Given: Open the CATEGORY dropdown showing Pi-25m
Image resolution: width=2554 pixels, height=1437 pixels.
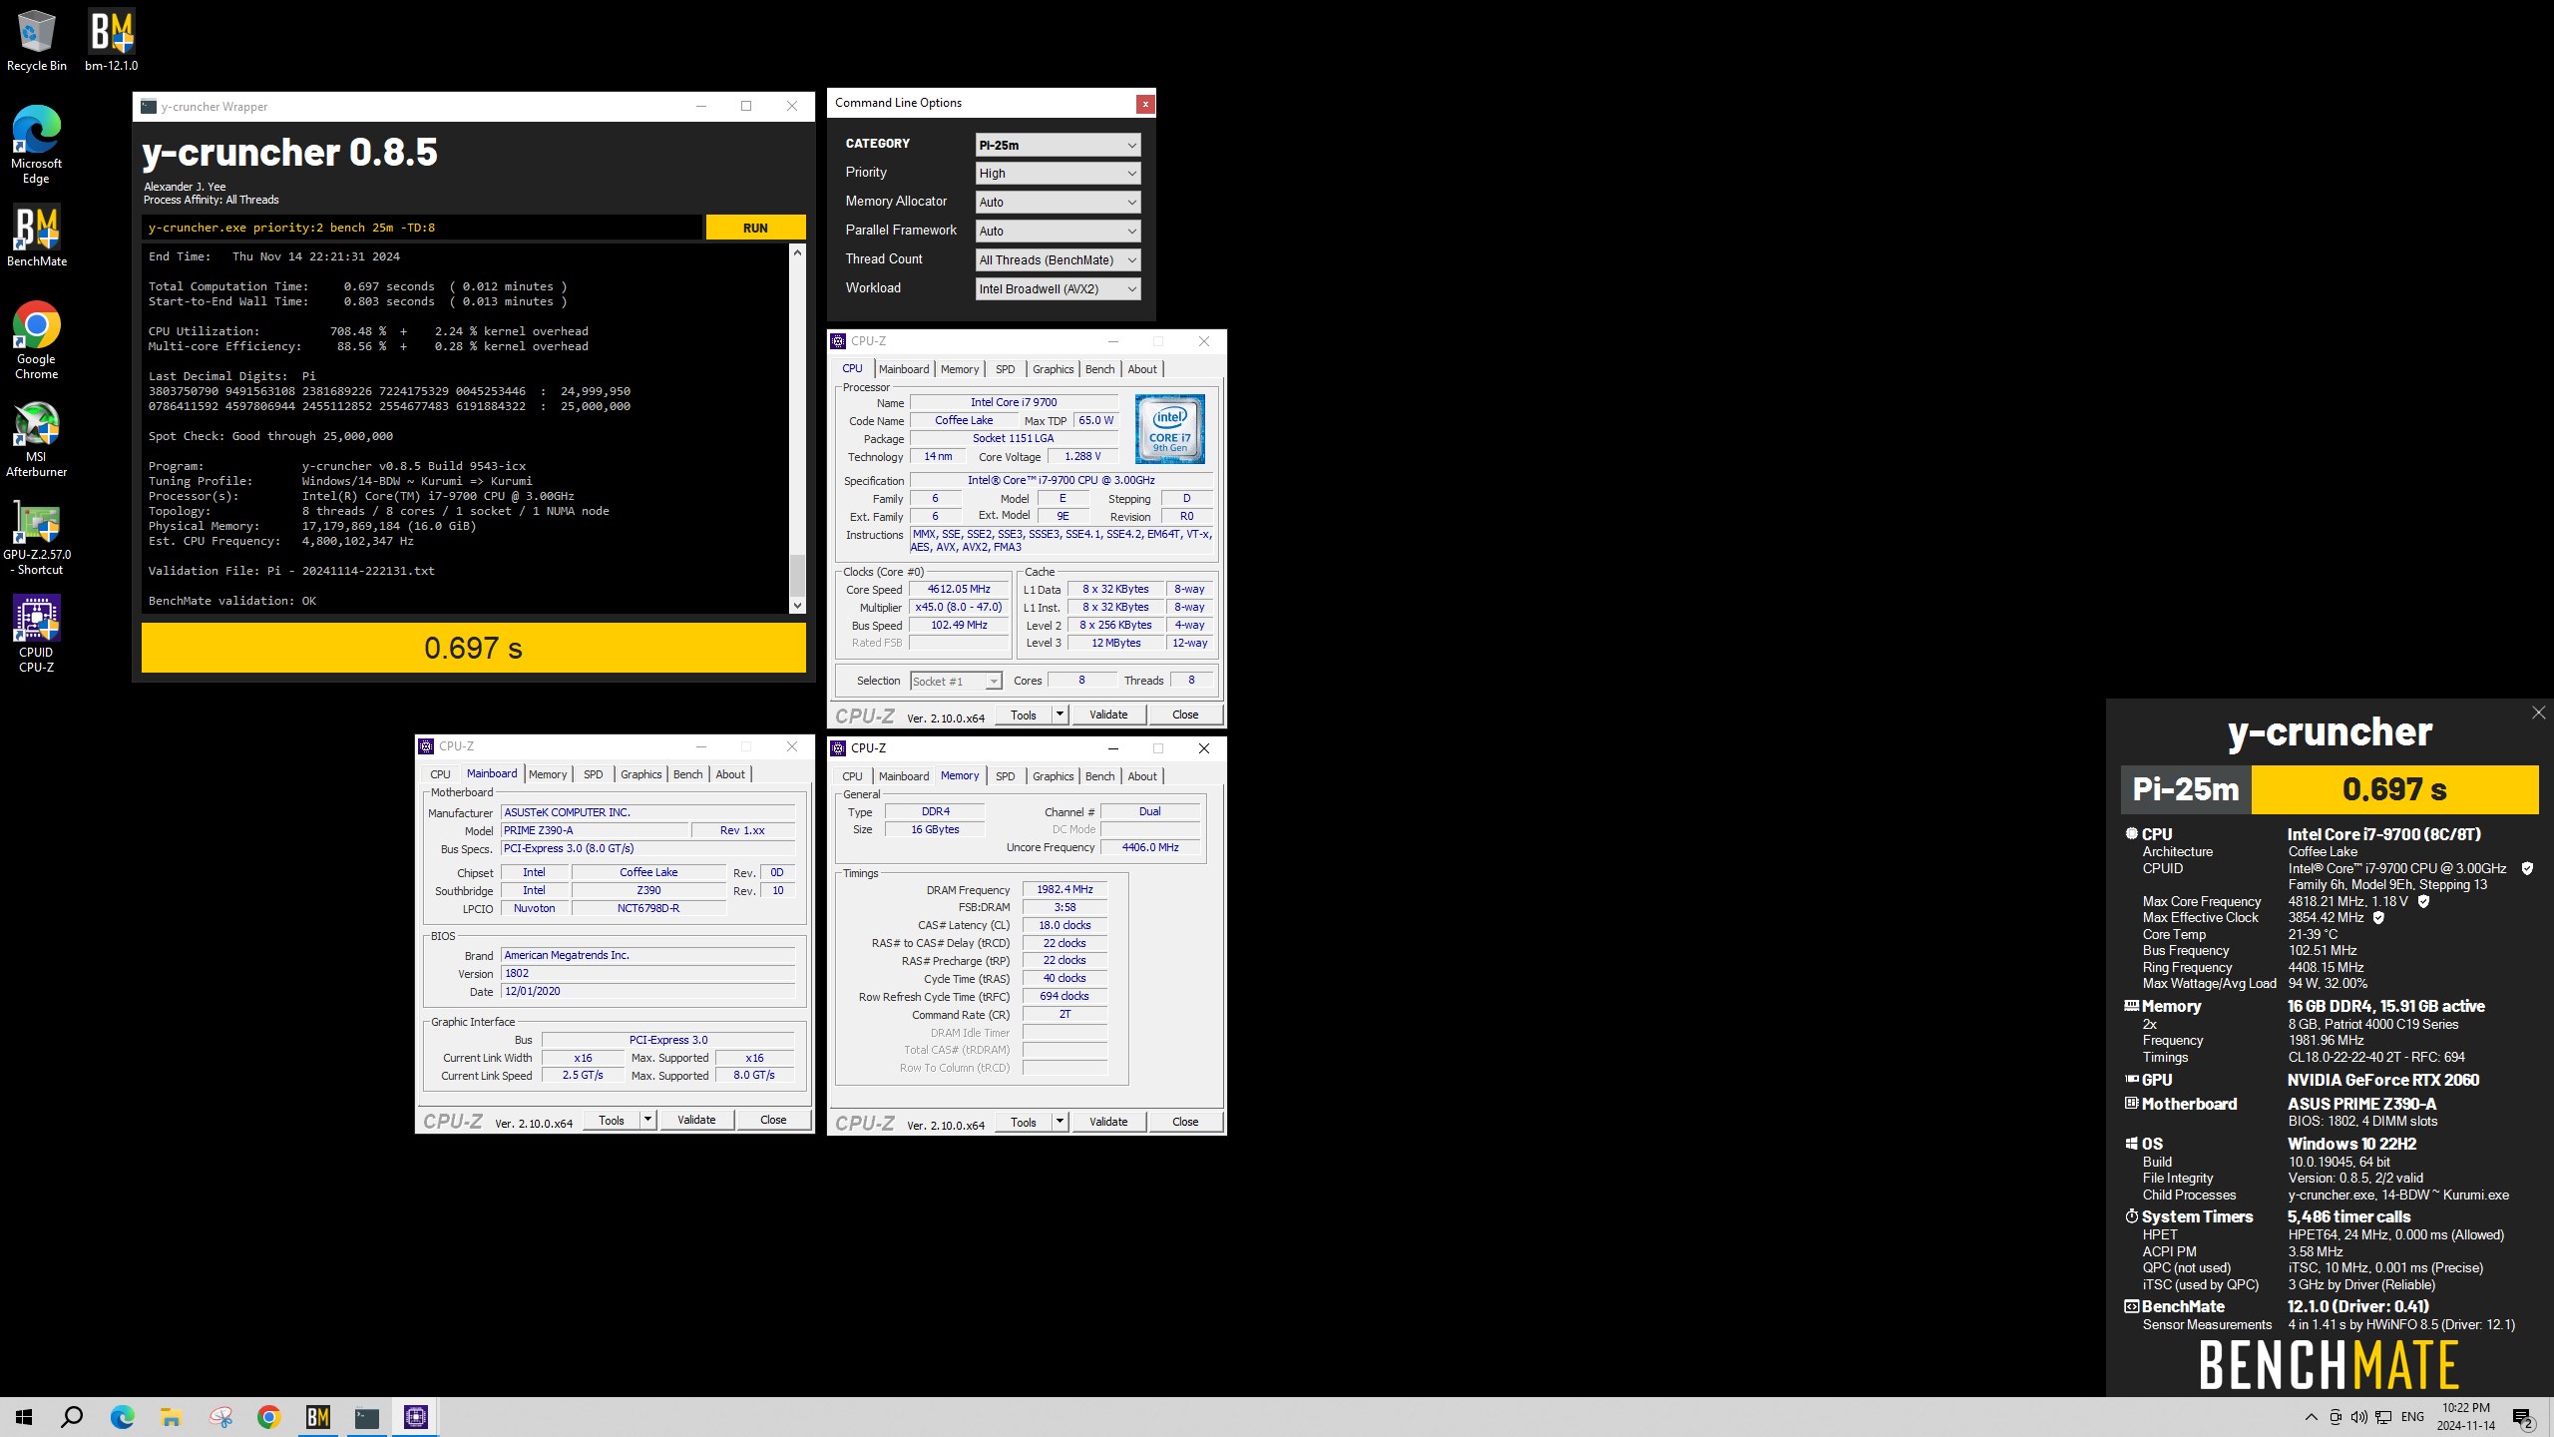Looking at the screenshot, I should click(1058, 145).
